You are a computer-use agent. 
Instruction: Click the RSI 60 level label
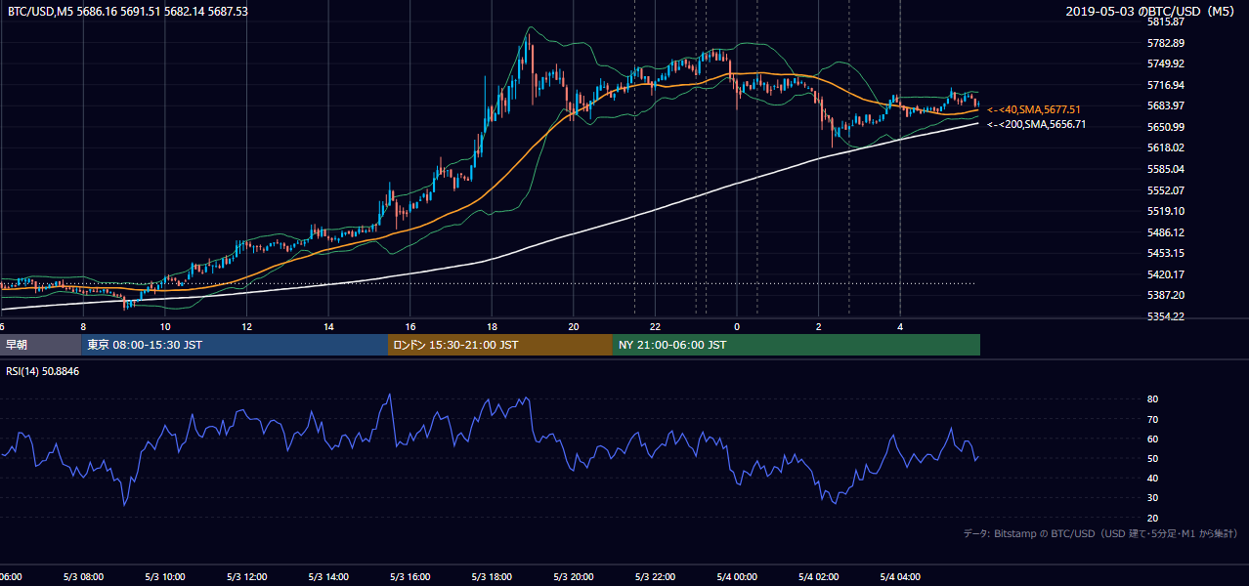(1152, 439)
